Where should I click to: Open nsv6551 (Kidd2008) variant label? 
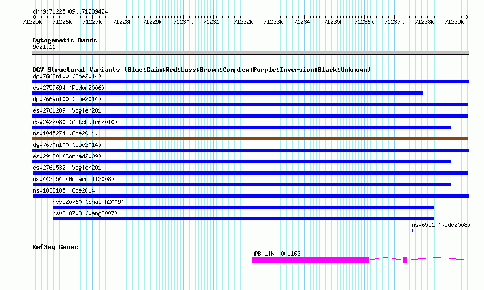(x=442, y=225)
